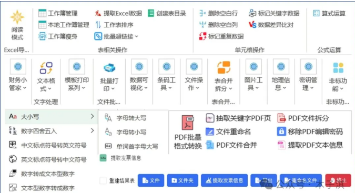Click 标记关键字数据 mark keyword data
The width and height of the screenshot is (355, 193).
(274, 13)
